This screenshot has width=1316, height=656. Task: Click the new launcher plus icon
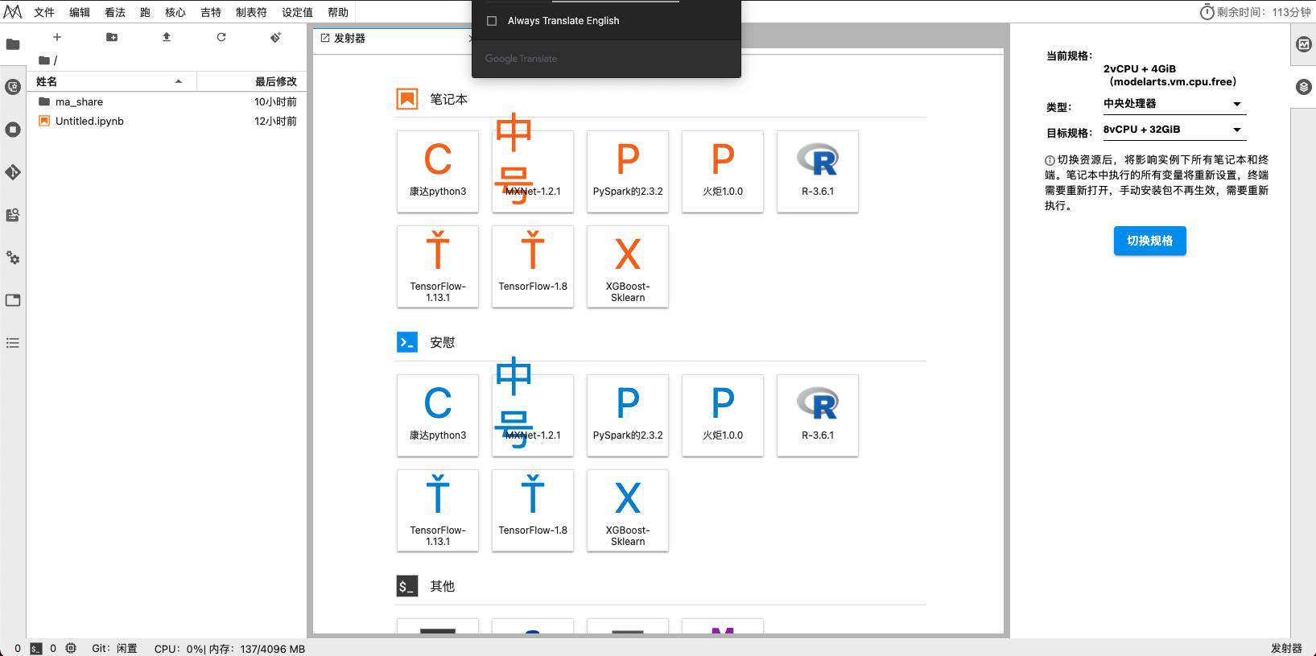point(57,37)
